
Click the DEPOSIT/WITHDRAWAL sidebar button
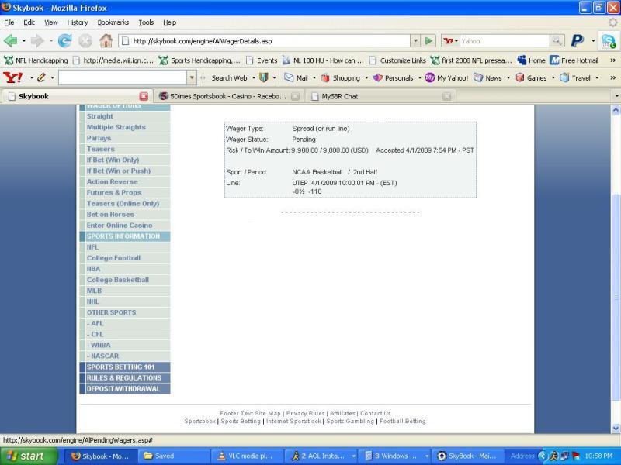(123, 389)
